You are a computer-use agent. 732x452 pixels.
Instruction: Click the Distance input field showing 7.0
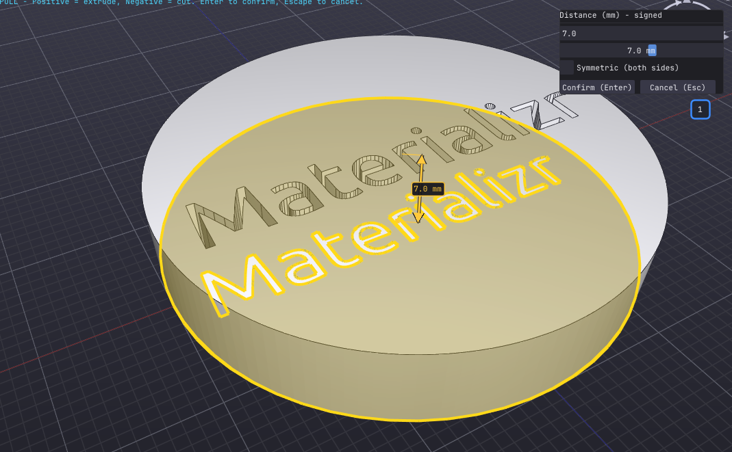[641, 34]
